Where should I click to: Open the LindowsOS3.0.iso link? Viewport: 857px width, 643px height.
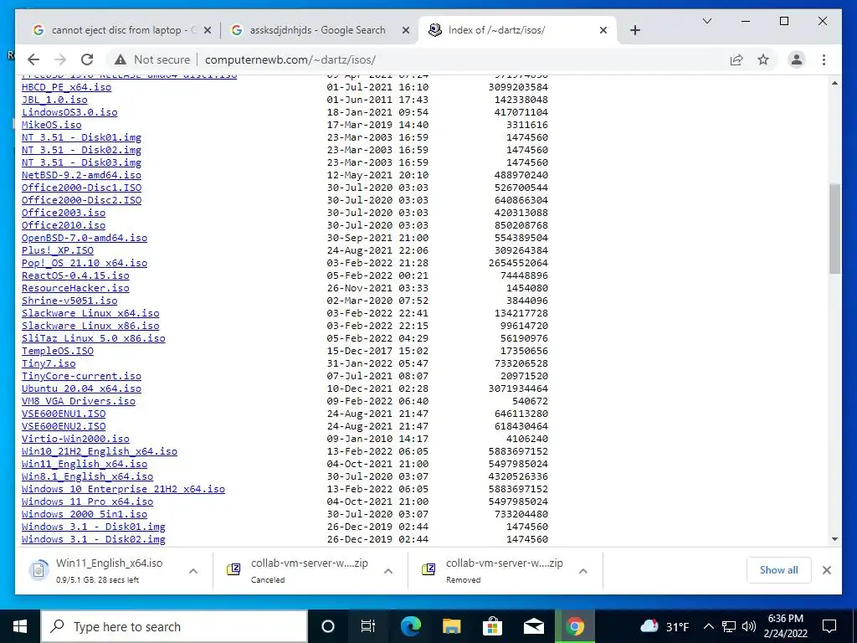[69, 112]
